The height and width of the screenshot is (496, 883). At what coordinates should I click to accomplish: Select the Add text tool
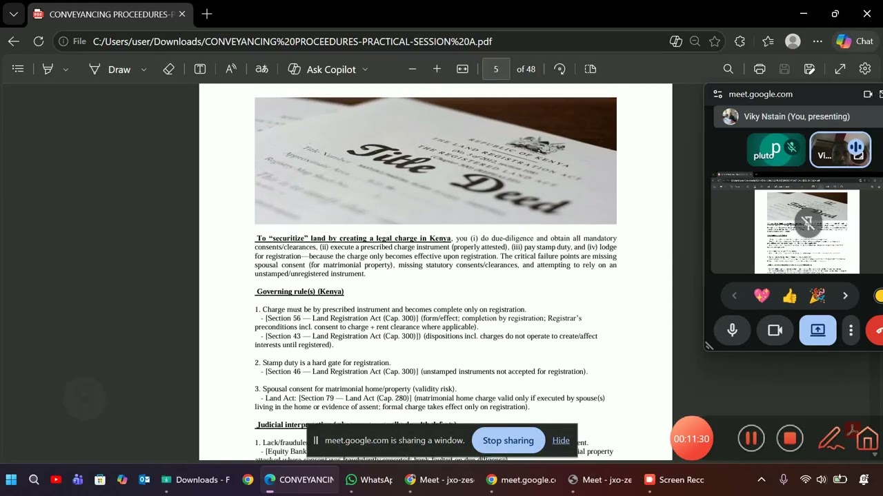coord(200,69)
